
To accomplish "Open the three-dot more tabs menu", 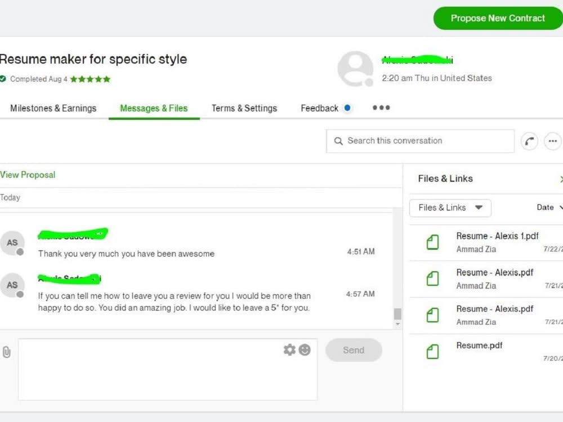I will [x=381, y=107].
